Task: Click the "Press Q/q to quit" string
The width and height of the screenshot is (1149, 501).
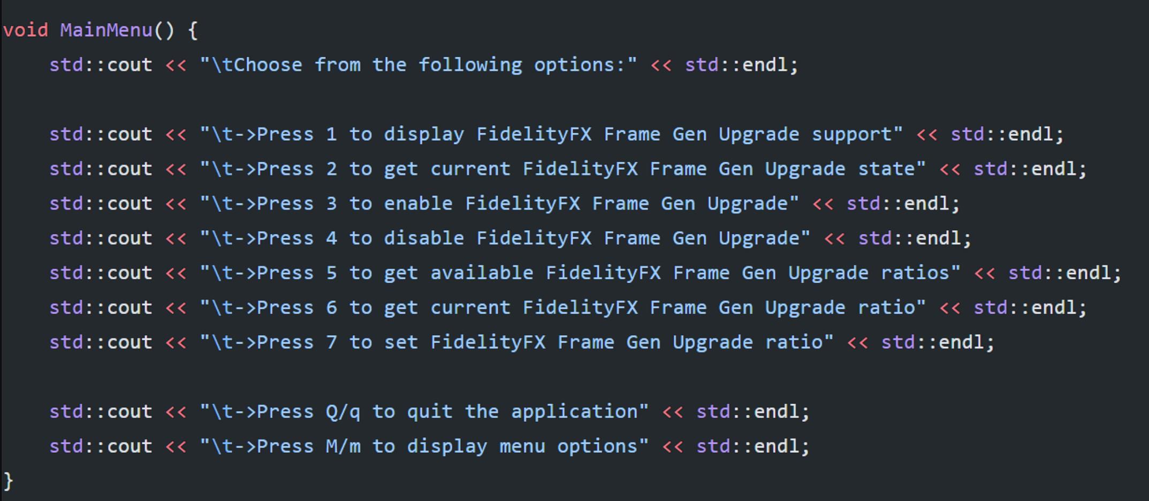Action: point(424,412)
